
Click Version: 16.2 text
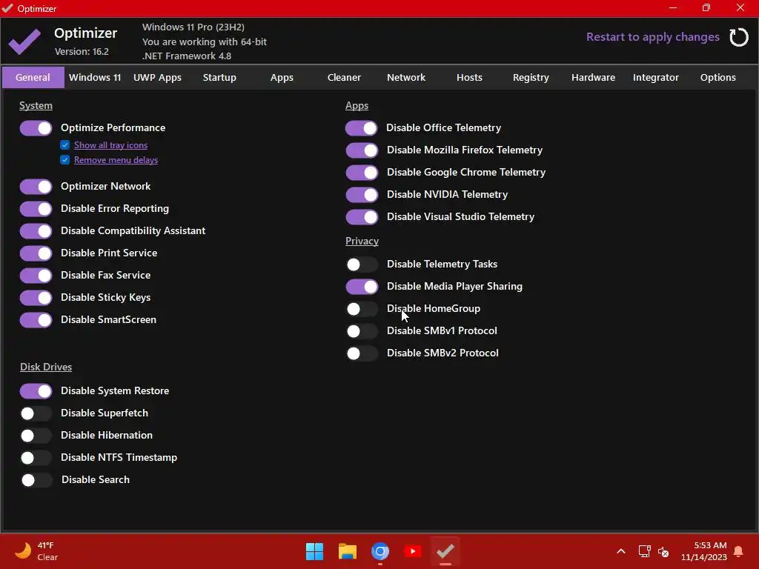click(x=82, y=52)
